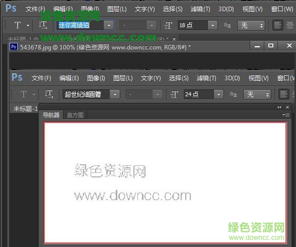296x247 pixels.
Task: Select the outer Type tool preset icon
Action: 18,25
